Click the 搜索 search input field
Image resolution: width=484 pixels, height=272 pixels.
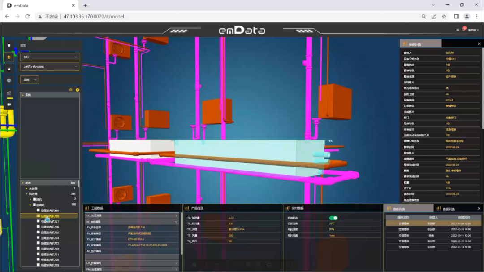point(49,45)
